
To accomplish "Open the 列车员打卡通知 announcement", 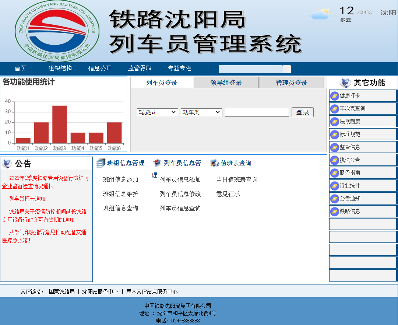I will (x=27, y=199).
